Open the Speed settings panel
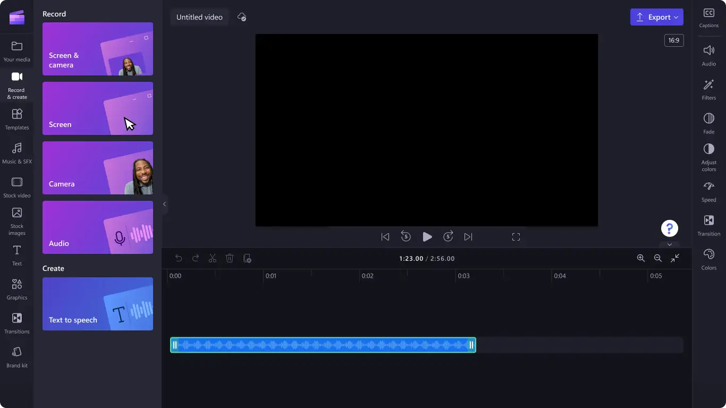726x408 pixels. 709,192
